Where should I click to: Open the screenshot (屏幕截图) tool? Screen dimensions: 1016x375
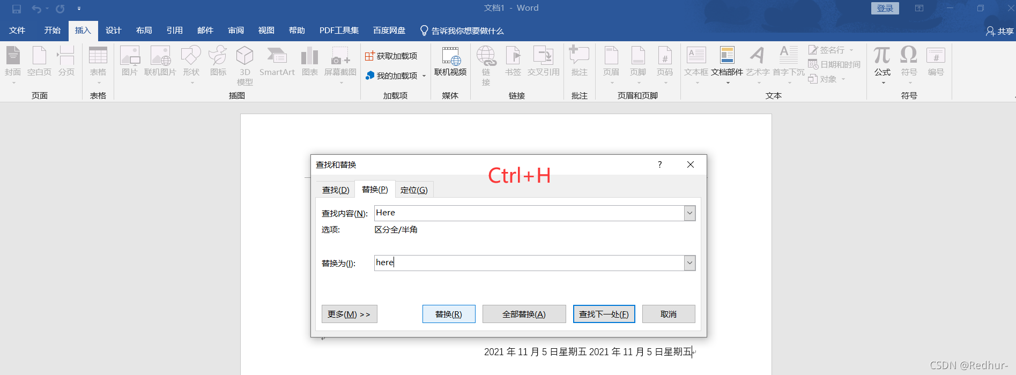340,65
